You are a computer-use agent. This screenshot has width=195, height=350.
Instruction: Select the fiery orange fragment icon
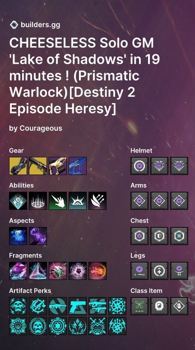[97, 271]
